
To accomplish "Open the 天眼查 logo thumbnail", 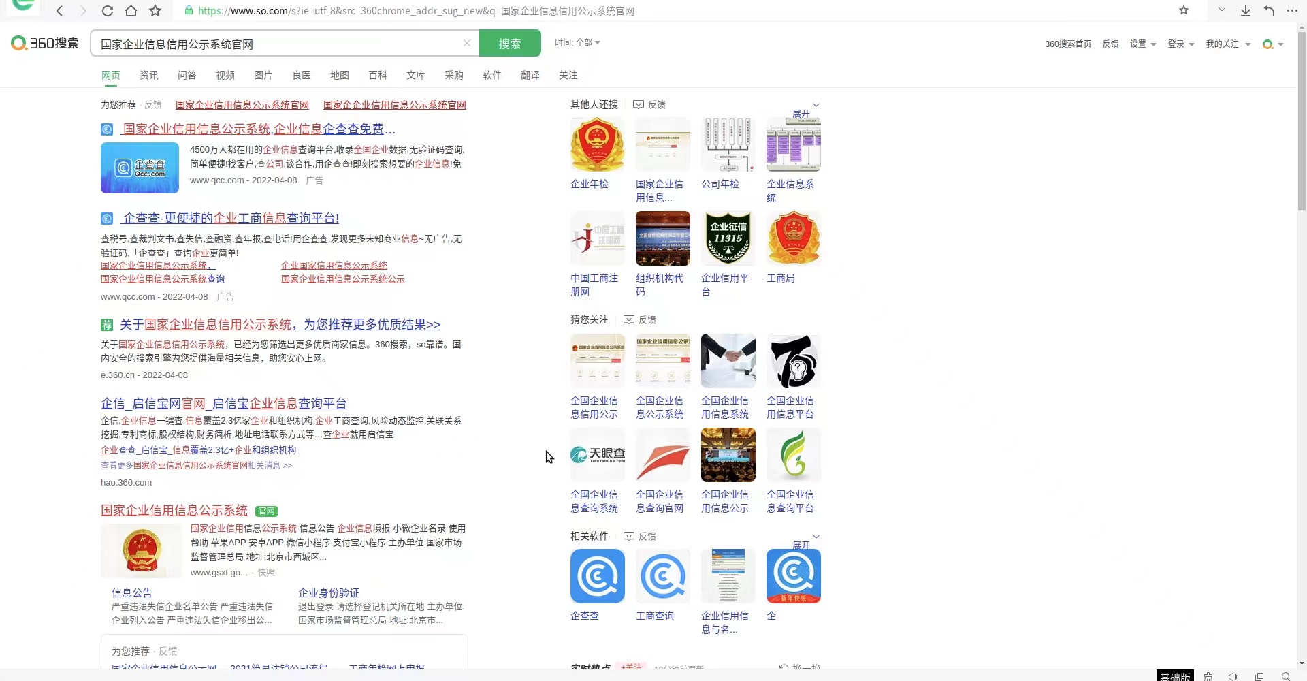I will click(x=597, y=455).
